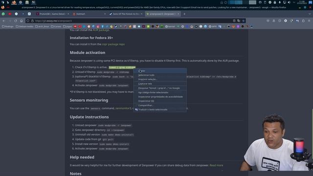Screen dimensions: 313x176
Task: Reload the page with the refresh icon
Action: [x=16, y=21]
